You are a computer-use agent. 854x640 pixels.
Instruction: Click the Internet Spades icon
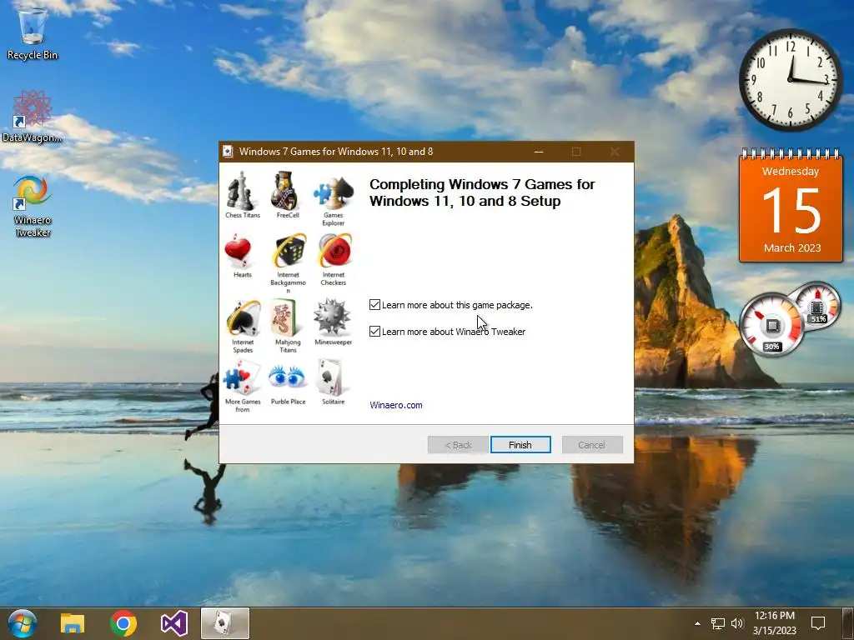[243, 317]
